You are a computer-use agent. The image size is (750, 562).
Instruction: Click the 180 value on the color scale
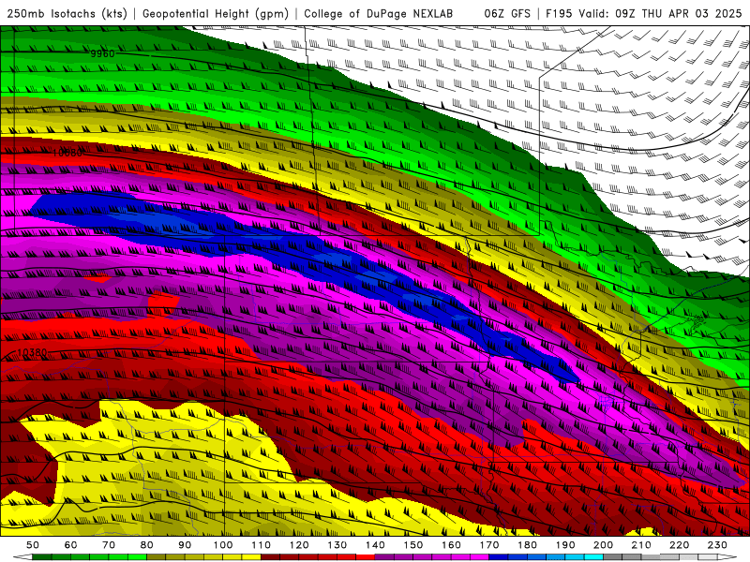coord(527,545)
